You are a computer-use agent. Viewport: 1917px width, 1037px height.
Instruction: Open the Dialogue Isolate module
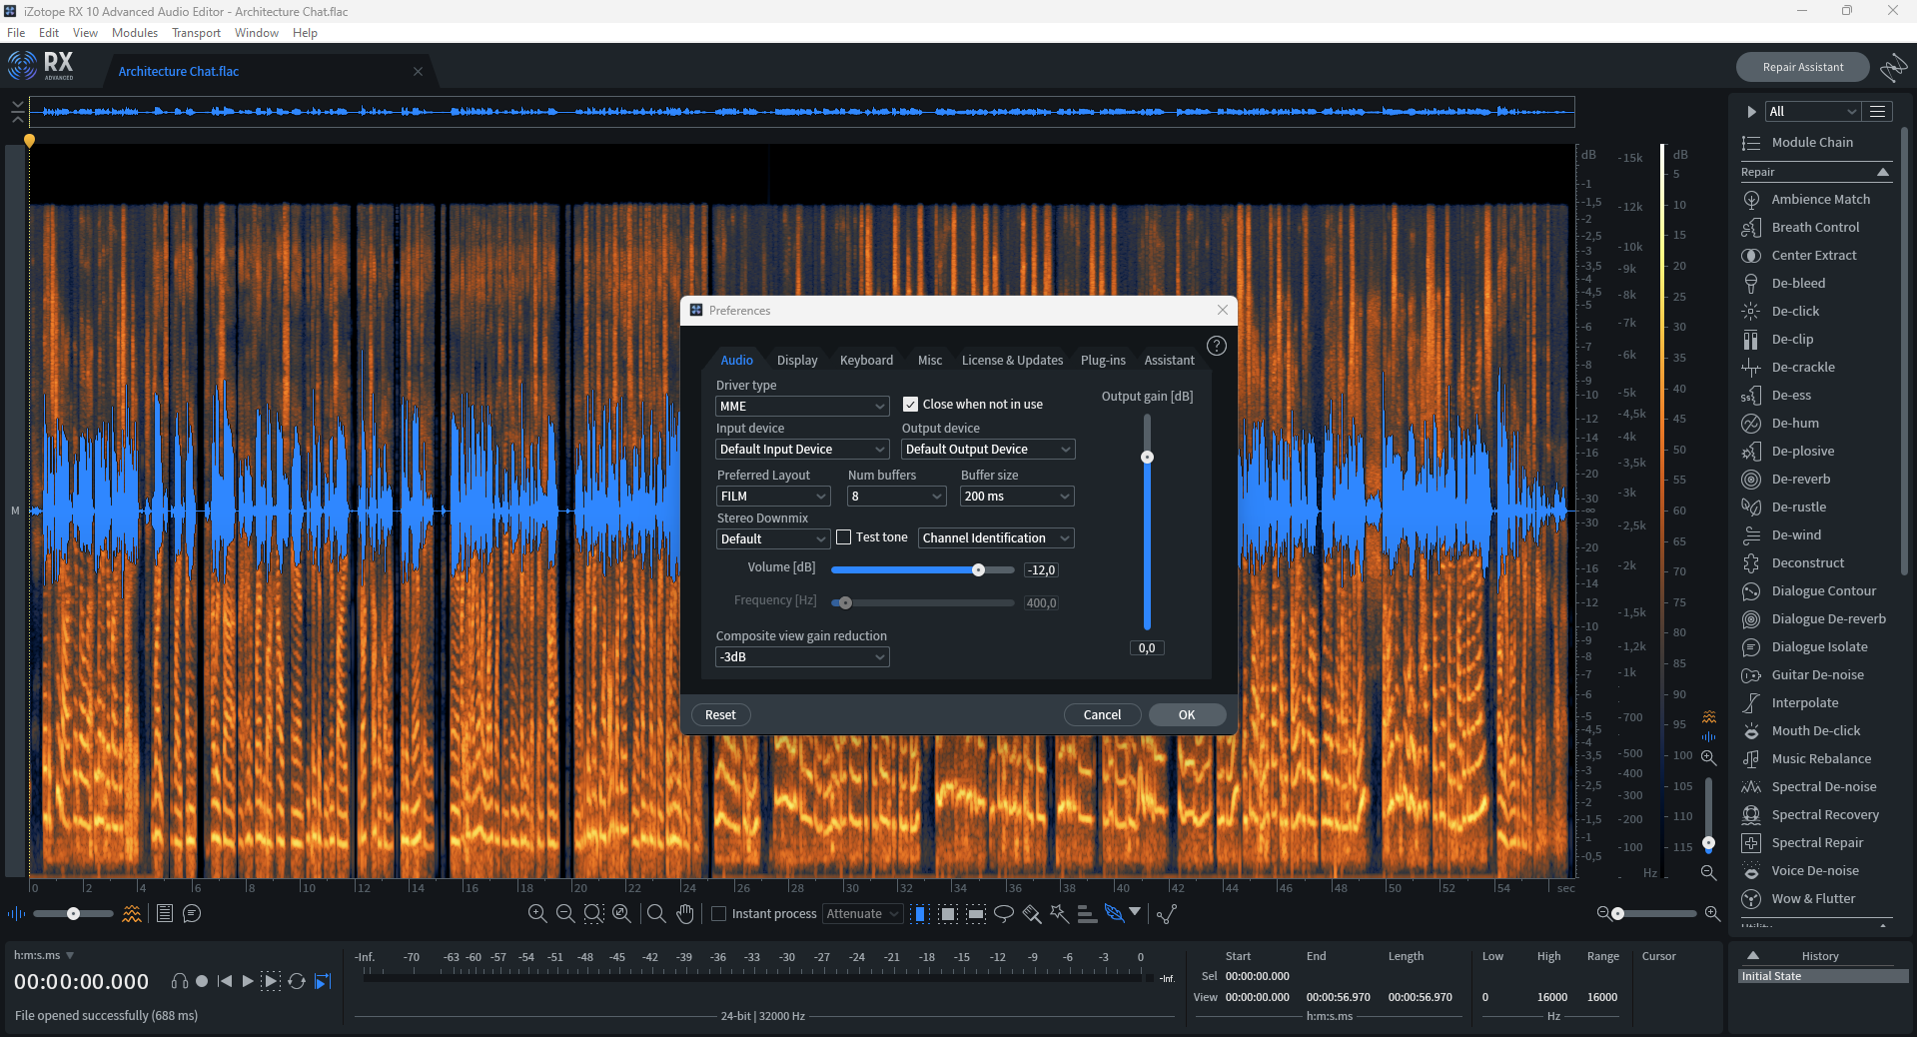click(x=1819, y=647)
